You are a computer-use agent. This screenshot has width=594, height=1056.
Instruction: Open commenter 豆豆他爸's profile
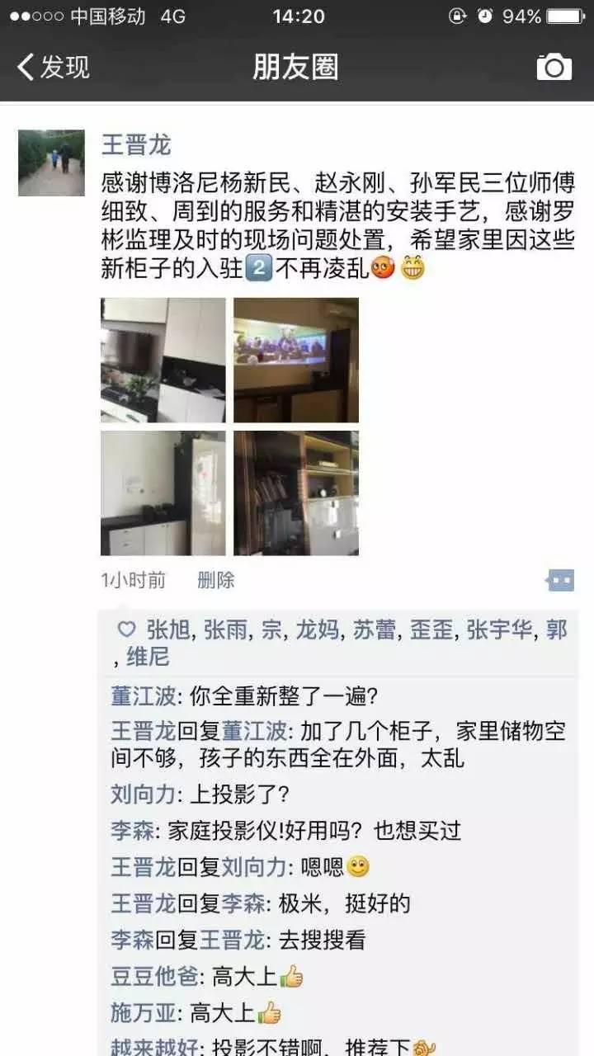click(x=155, y=977)
